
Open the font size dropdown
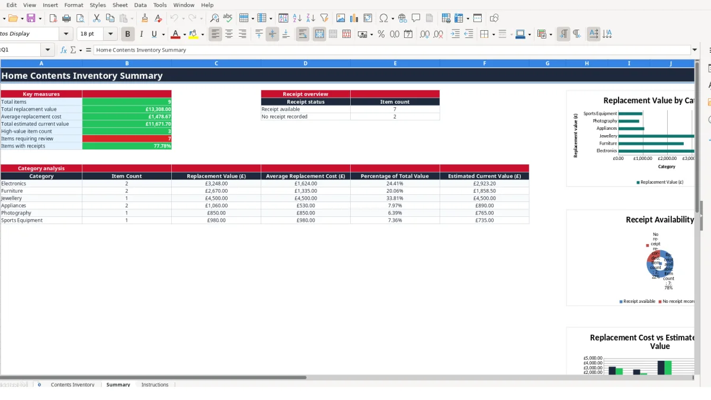point(111,34)
